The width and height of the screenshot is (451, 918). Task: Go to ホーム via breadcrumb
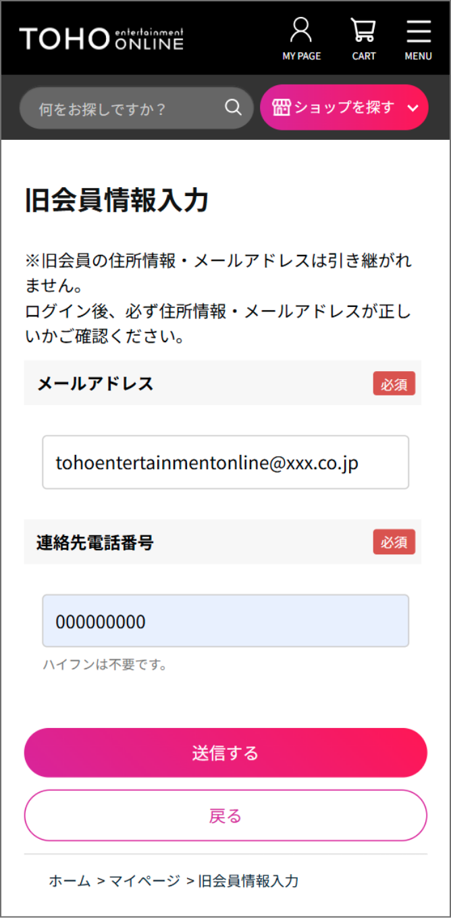[70, 881]
